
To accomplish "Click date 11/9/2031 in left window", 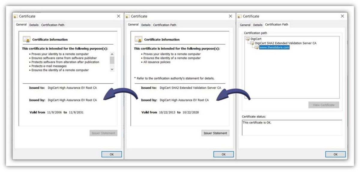I will [76, 112].
